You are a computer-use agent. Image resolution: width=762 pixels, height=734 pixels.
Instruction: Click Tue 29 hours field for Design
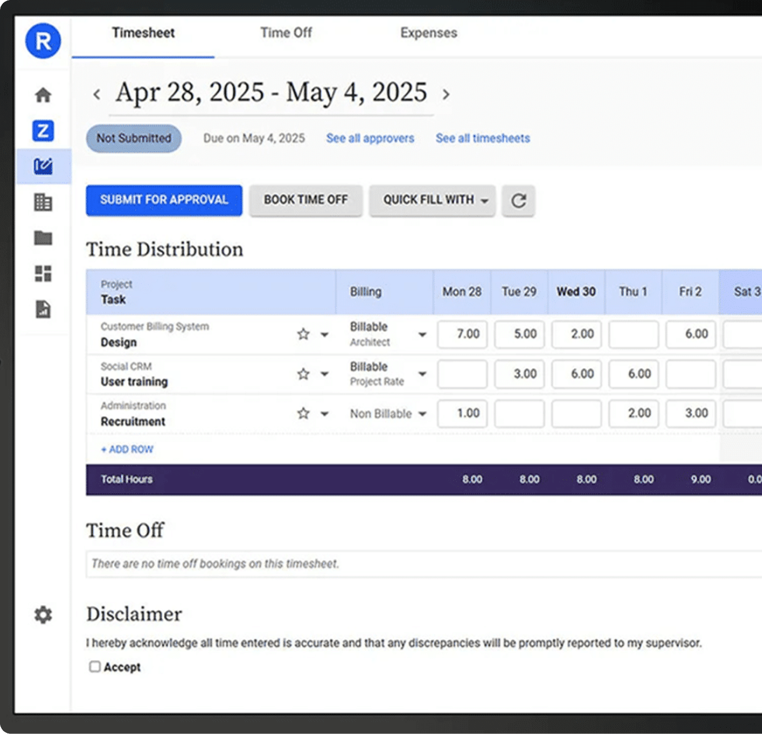[519, 334]
